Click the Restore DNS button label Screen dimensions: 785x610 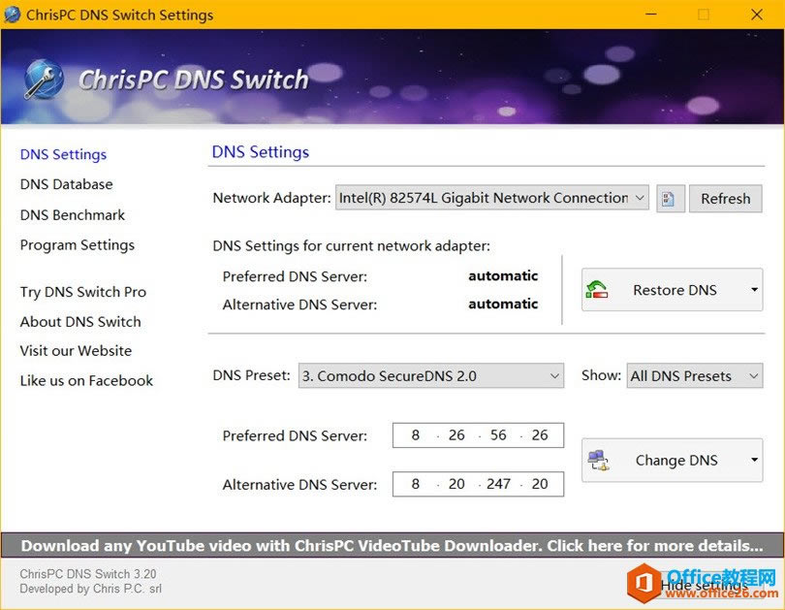pos(675,290)
